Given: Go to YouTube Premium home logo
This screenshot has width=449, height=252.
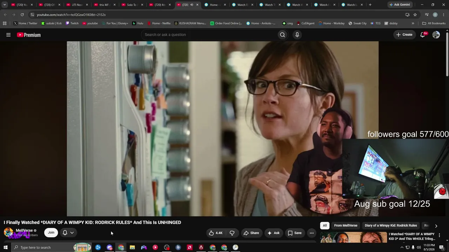Looking at the screenshot, I should pyautogui.click(x=29, y=35).
